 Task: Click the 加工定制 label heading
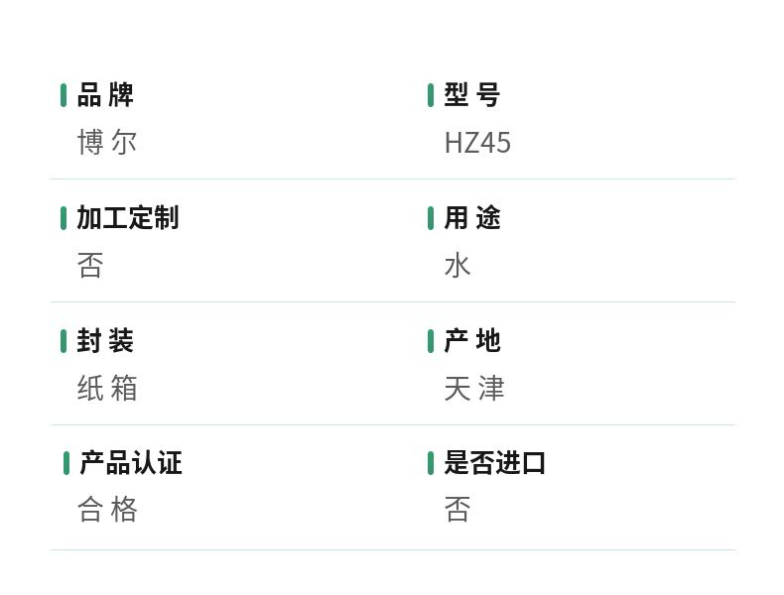[128, 218]
